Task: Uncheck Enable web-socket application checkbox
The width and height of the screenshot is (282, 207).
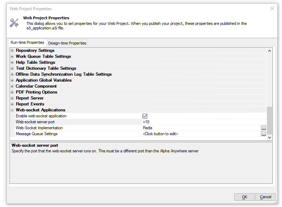Action: click(x=145, y=116)
